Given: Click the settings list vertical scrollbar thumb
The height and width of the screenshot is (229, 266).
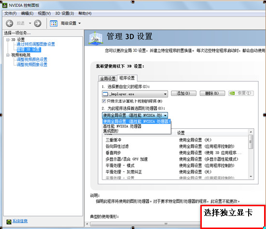Looking at the screenshot, I should click(251, 142).
